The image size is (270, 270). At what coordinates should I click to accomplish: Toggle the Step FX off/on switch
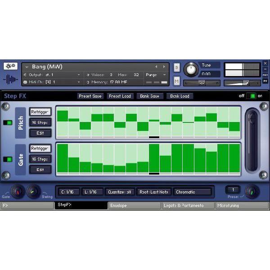coord(251,96)
